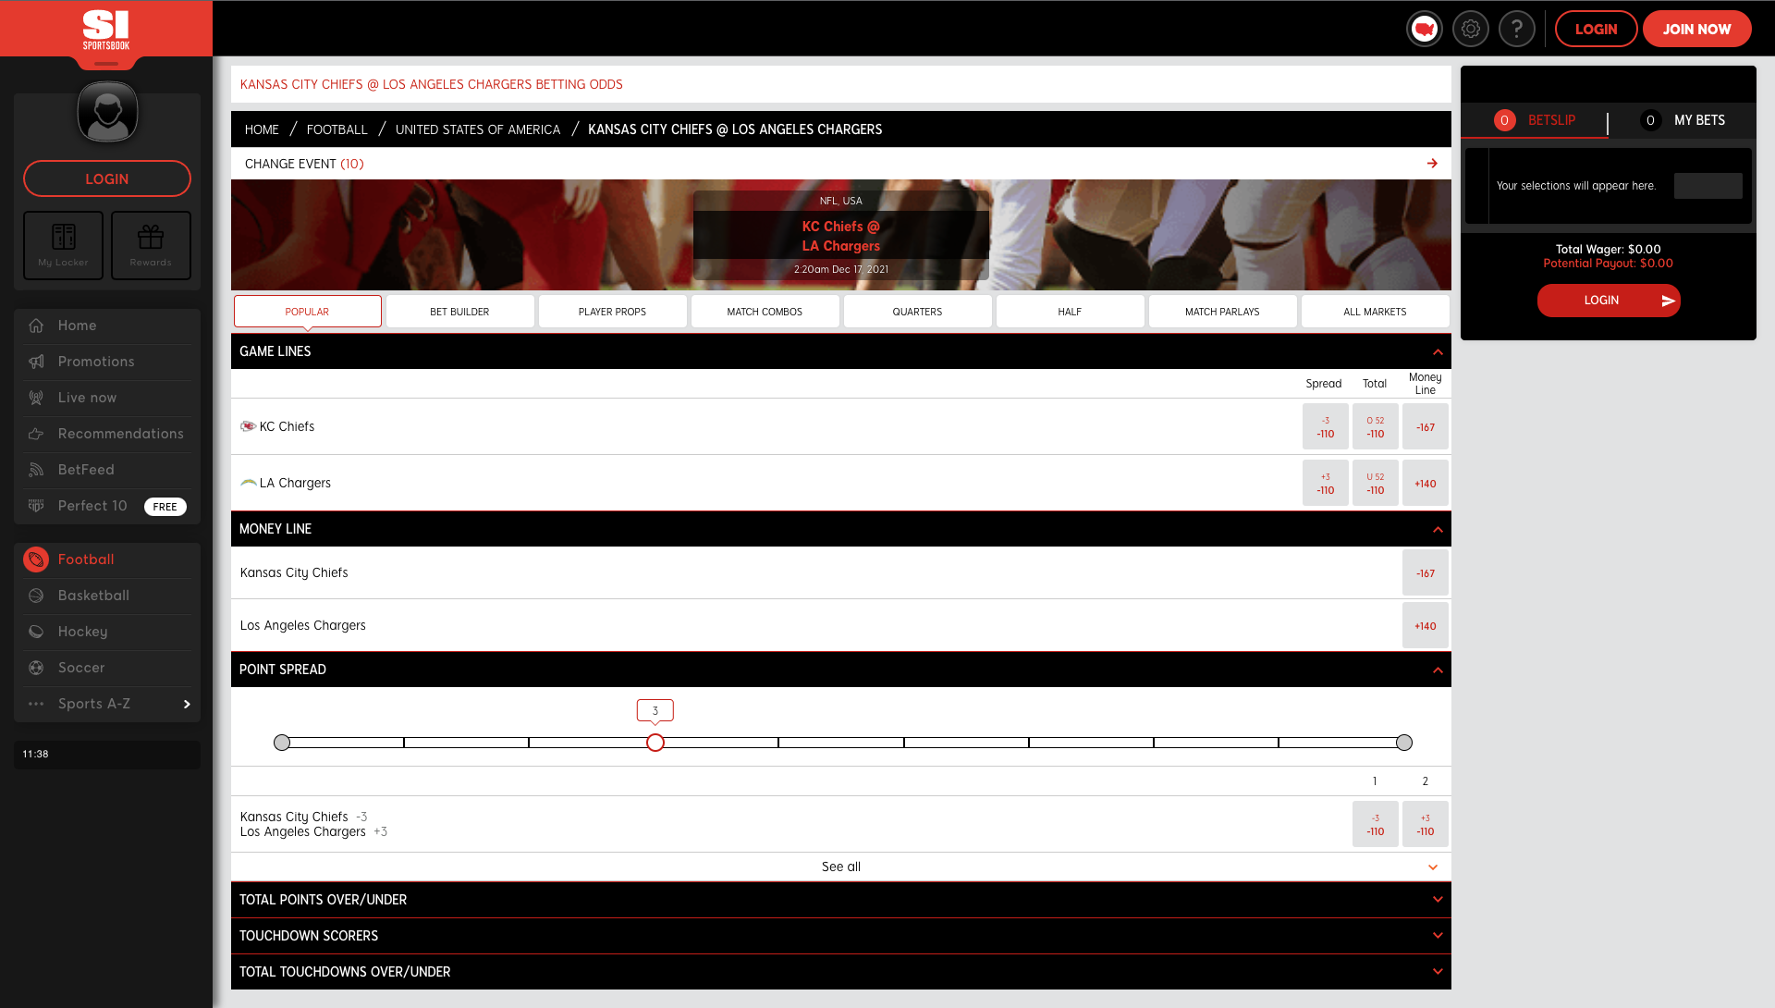
Task: Click the right end of spread slider
Action: (x=1404, y=743)
